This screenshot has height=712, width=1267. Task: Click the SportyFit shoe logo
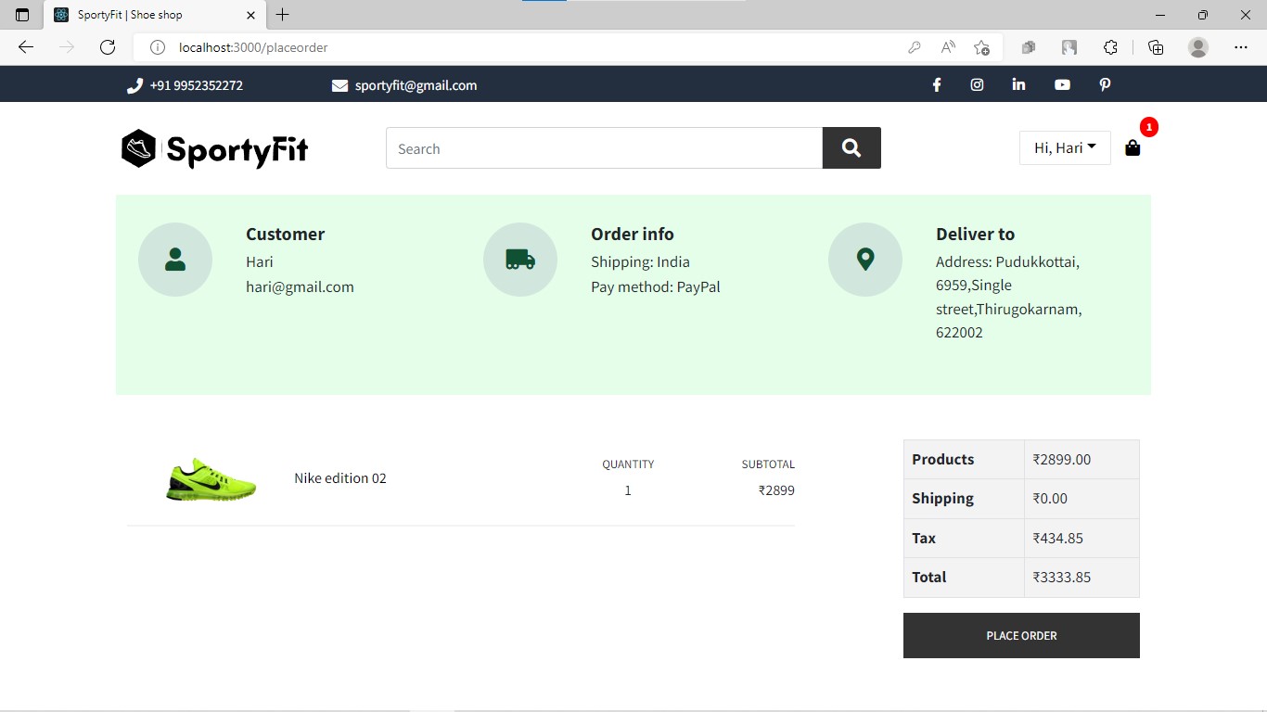[x=137, y=147]
